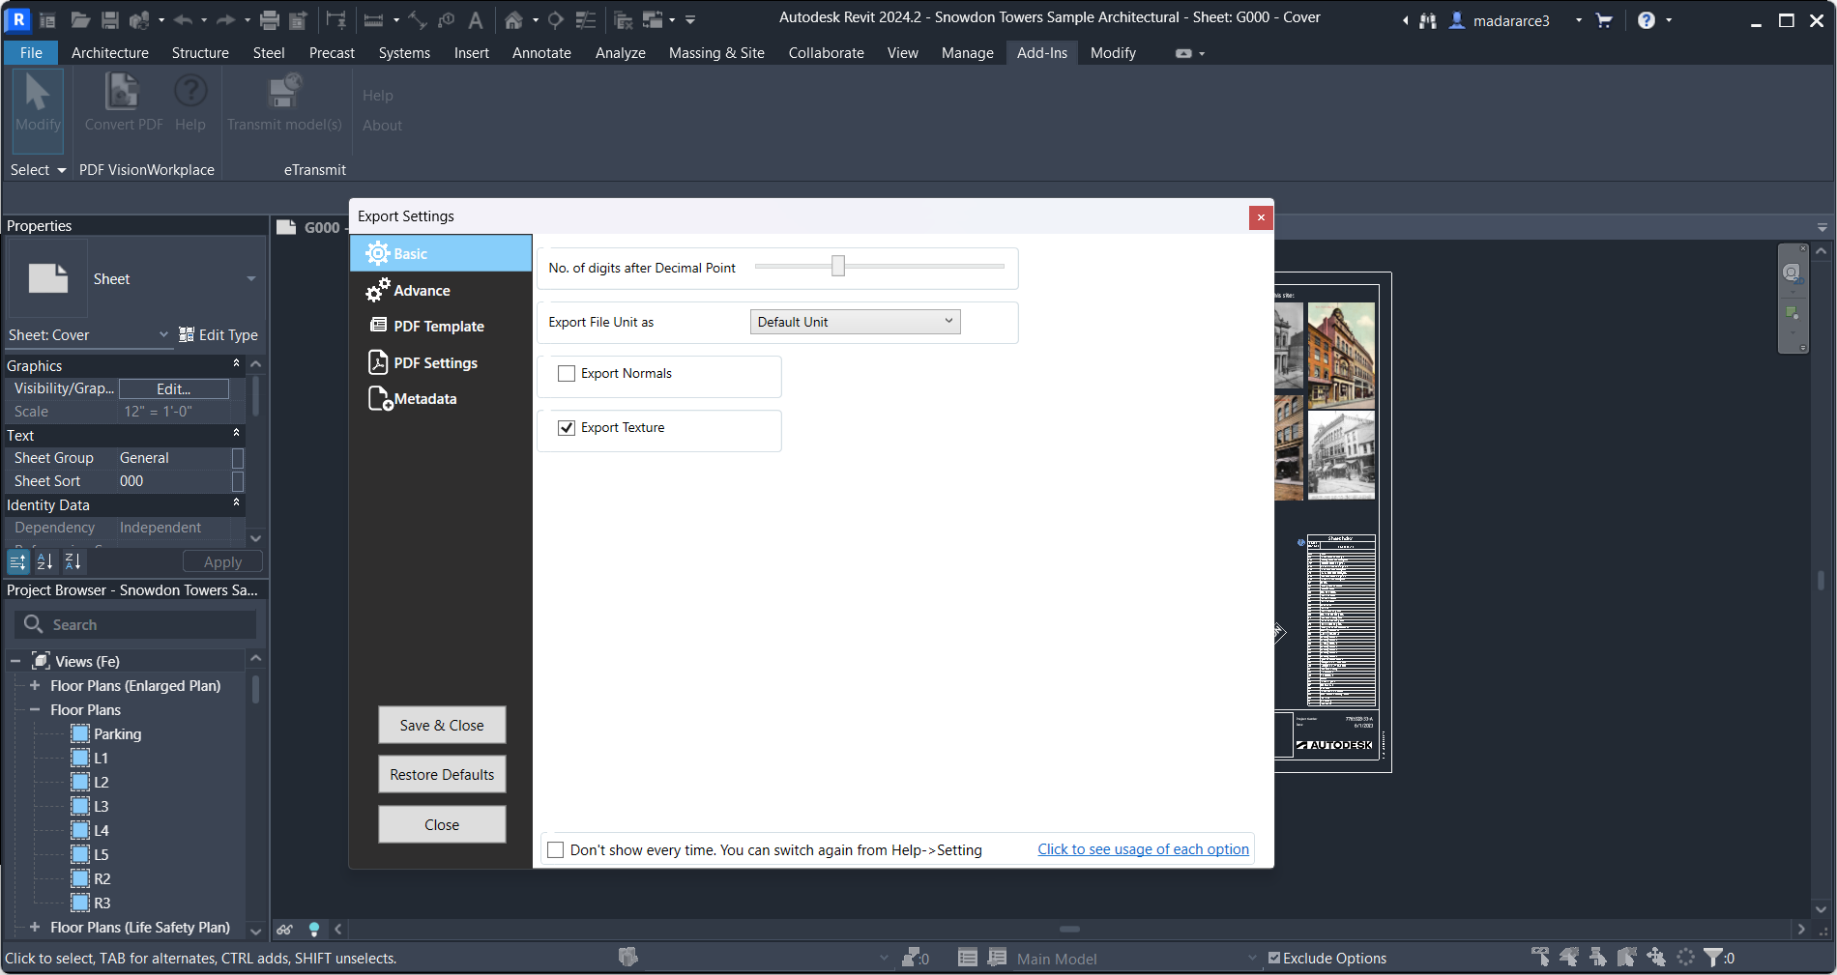Check the Don't show every time option
The height and width of the screenshot is (975, 1837).
(x=556, y=850)
